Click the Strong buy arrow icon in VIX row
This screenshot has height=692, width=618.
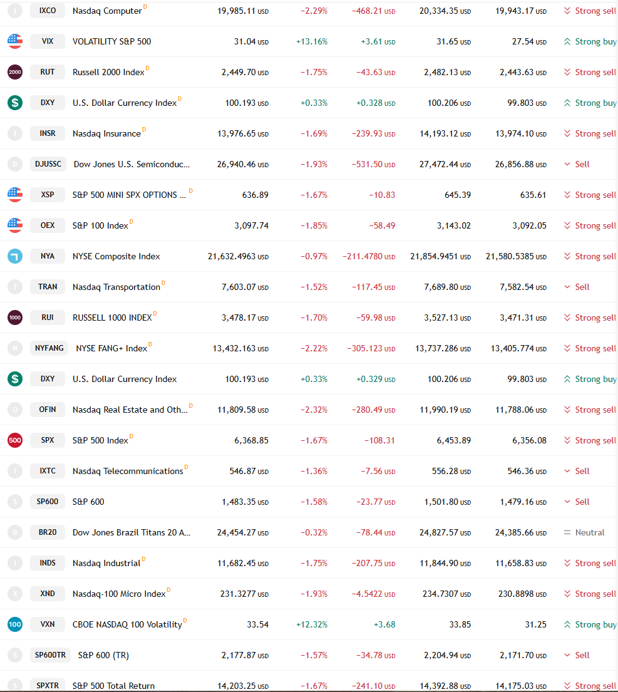(x=567, y=41)
